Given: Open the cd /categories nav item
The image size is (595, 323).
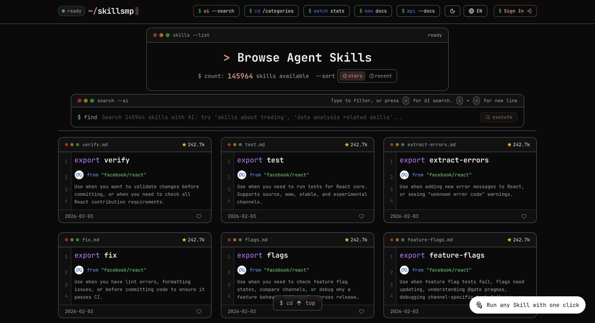Looking at the screenshot, I should click(x=272, y=11).
